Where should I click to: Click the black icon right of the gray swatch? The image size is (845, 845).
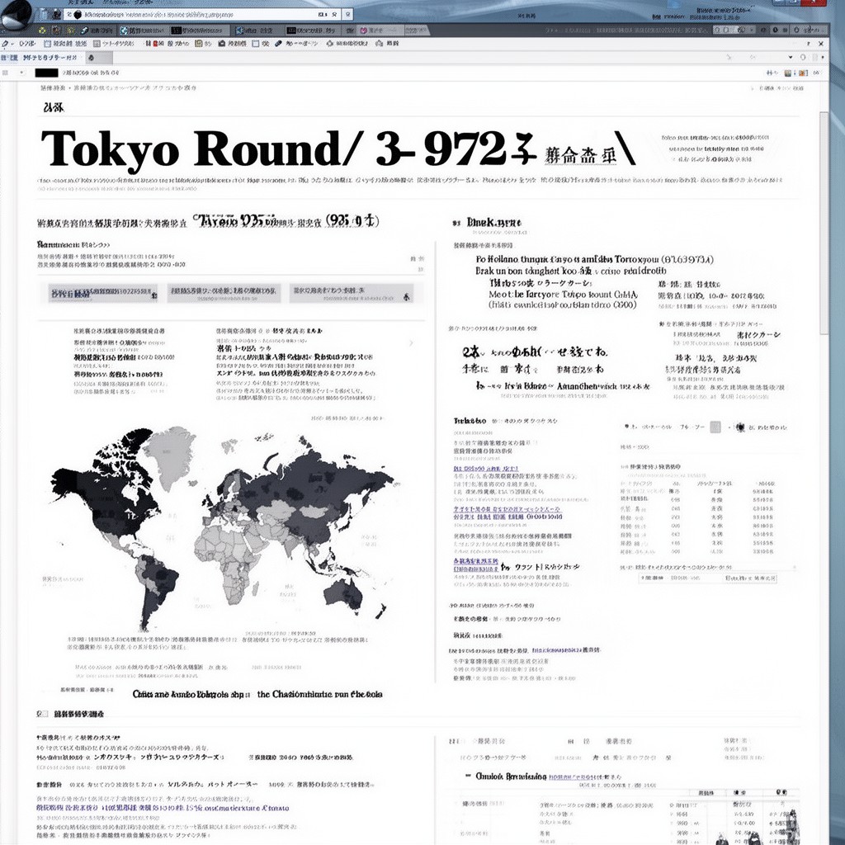(x=740, y=427)
